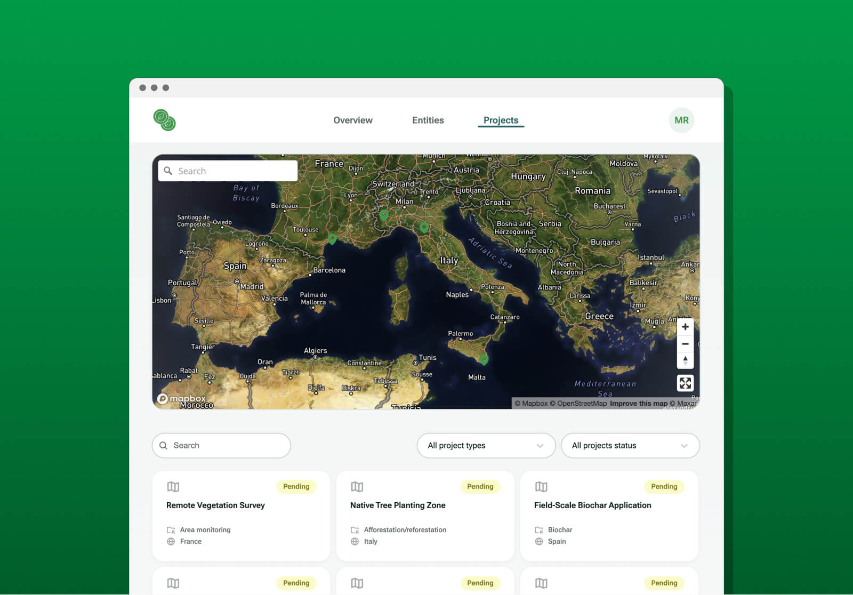Image resolution: width=853 pixels, height=595 pixels.
Task: Expand the All project types dropdown
Action: (x=486, y=446)
